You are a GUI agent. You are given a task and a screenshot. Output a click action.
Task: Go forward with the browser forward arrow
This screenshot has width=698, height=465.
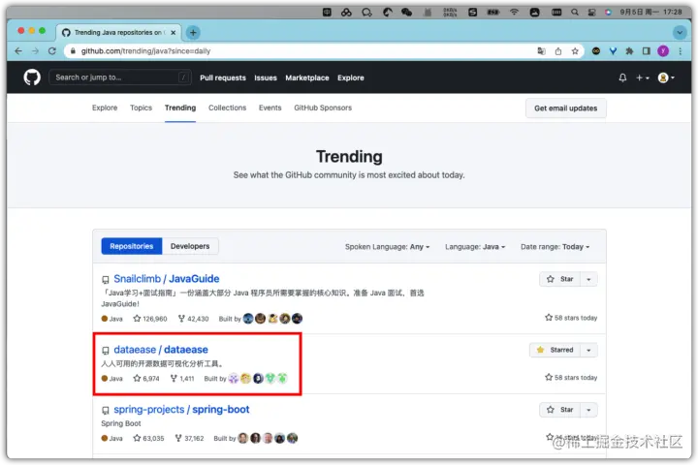pyautogui.click(x=35, y=51)
